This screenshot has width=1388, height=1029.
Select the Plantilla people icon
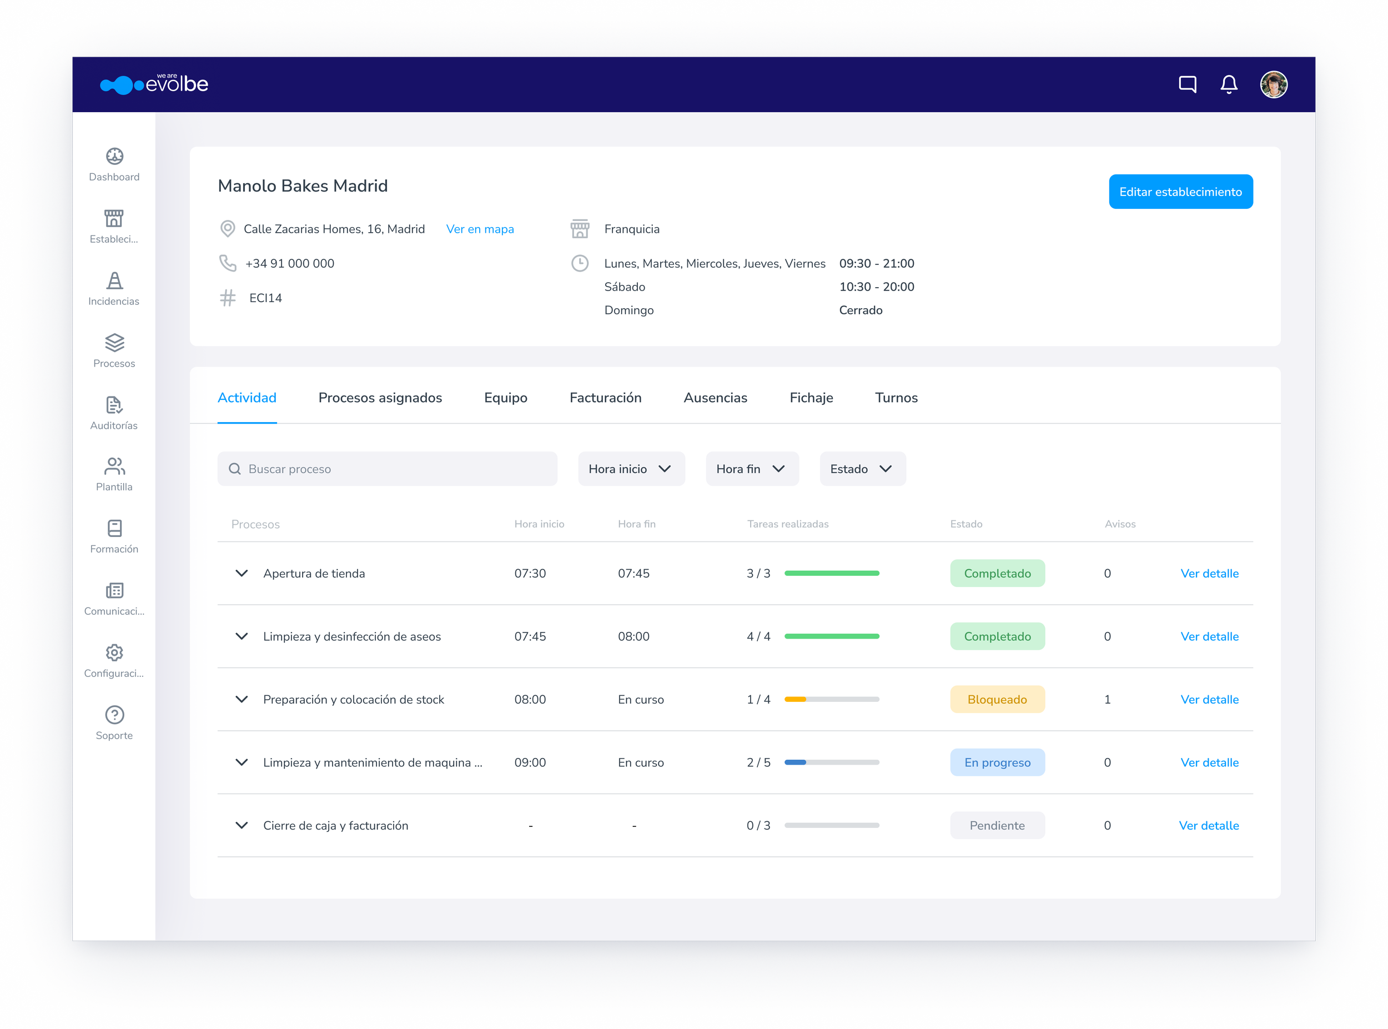[x=114, y=466]
